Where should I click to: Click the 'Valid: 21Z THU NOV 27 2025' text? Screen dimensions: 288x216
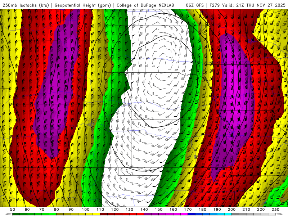click(x=254, y=5)
